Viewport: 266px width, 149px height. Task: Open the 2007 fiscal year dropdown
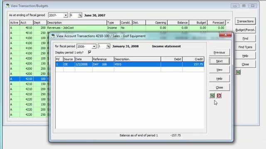[x=66, y=15]
